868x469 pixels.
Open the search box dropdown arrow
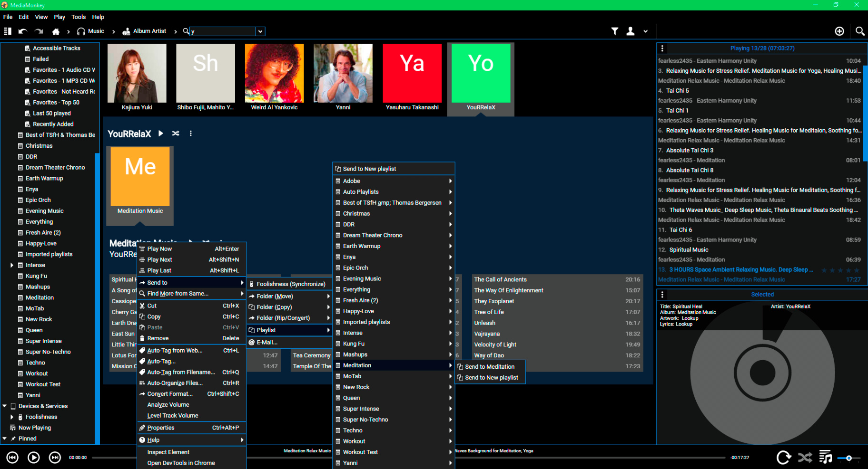260,31
